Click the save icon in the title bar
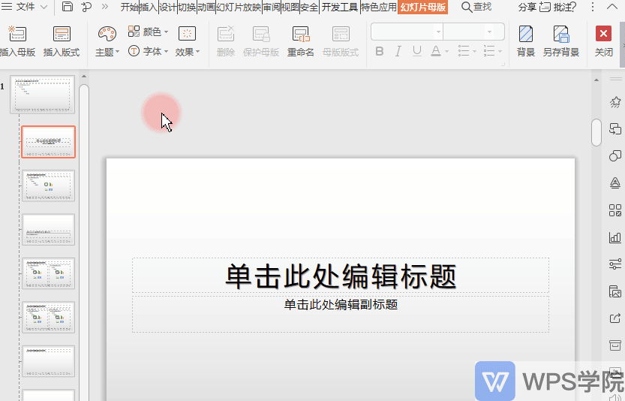The width and height of the screenshot is (625, 401). (68, 7)
